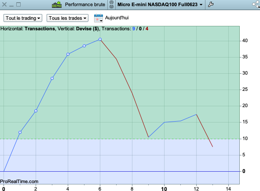Open the wrench settings icon
Screen dimensions: 260x191
pos(211,4)
